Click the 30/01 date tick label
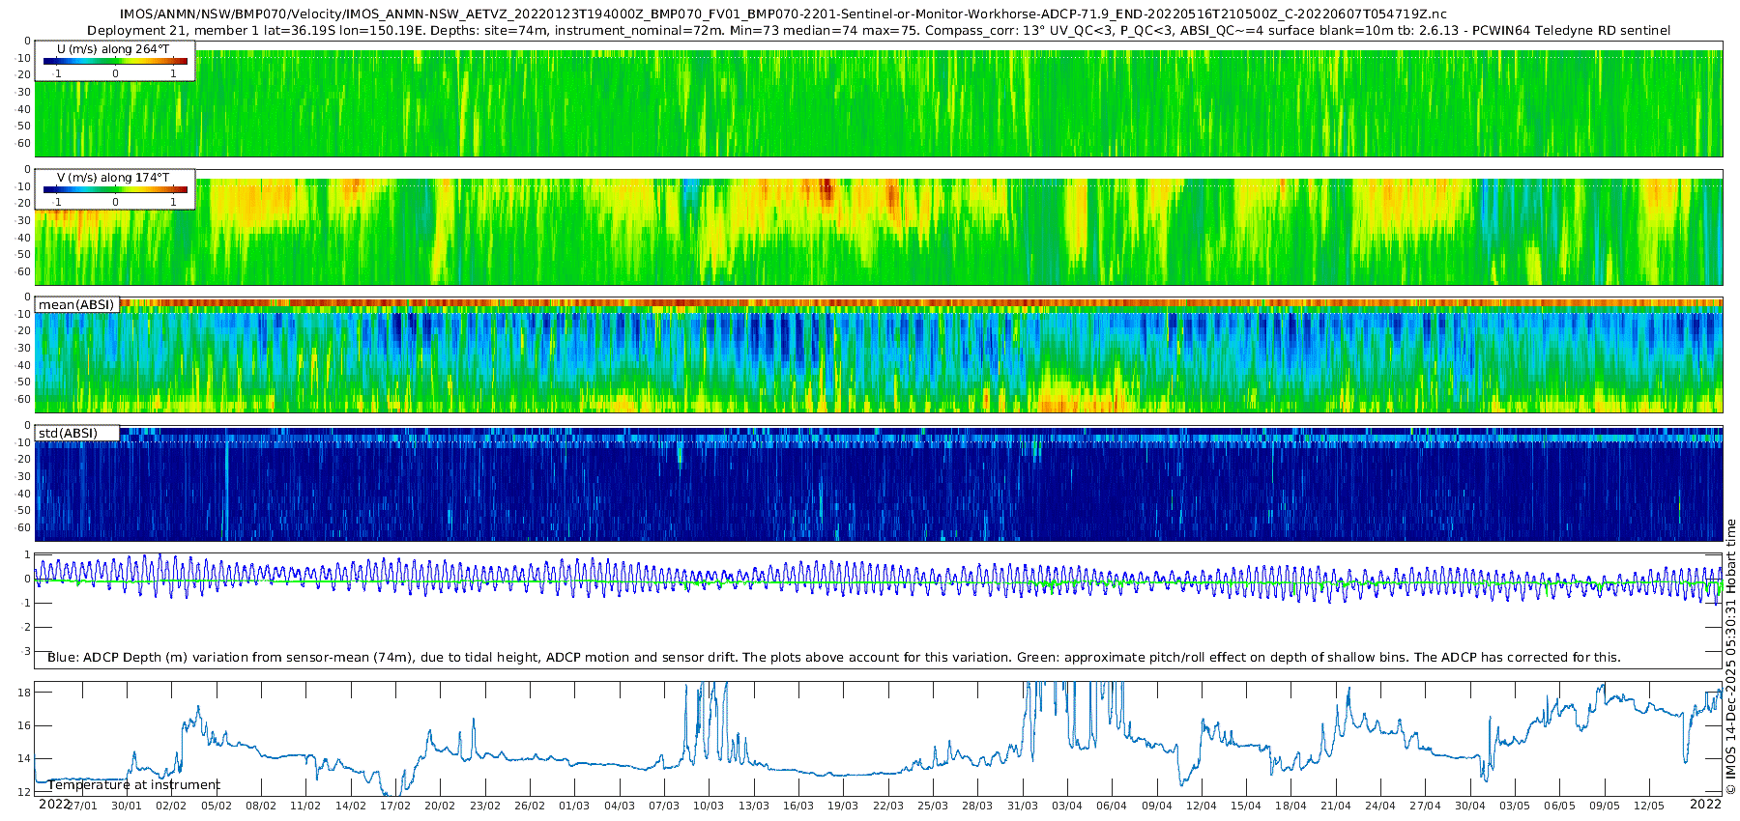 (x=127, y=806)
